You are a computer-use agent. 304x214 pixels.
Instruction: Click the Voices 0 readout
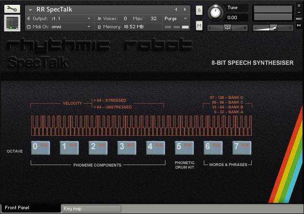pos(115,19)
